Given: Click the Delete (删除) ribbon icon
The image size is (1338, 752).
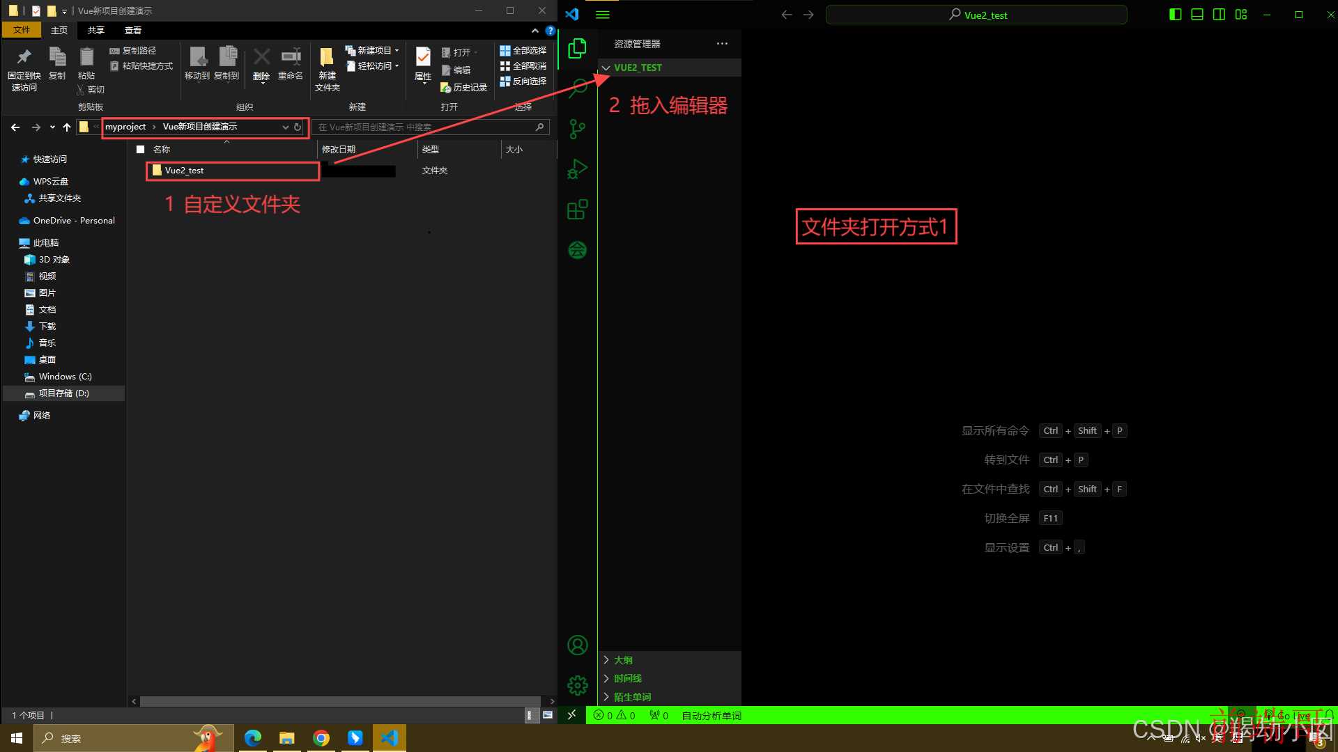Looking at the screenshot, I should click(x=261, y=65).
